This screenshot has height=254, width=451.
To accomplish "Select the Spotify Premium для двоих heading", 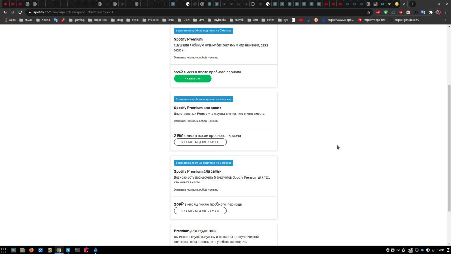I will pyautogui.click(x=198, y=108).
